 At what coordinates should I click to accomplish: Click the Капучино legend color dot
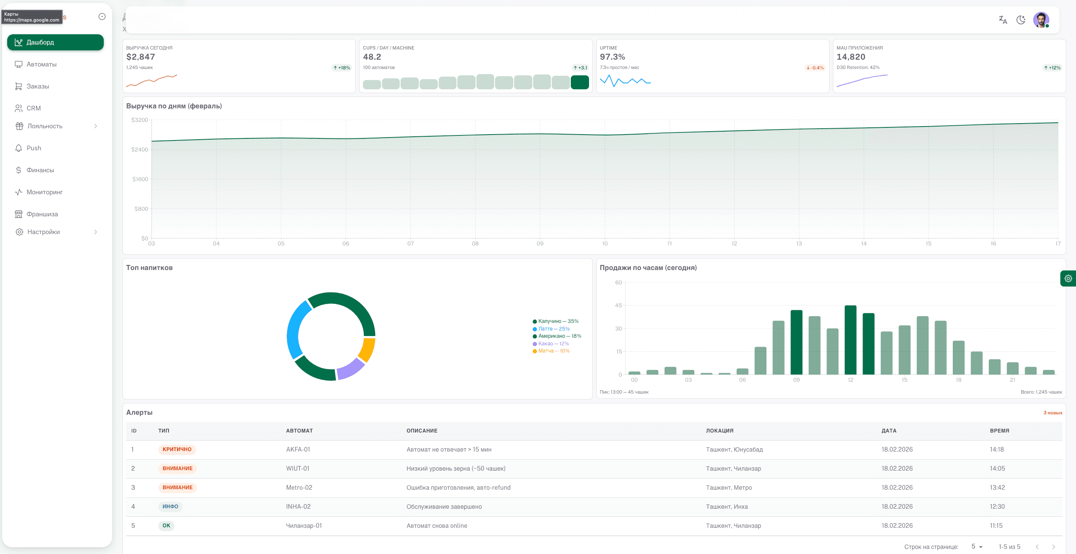[x=535, y=321]
